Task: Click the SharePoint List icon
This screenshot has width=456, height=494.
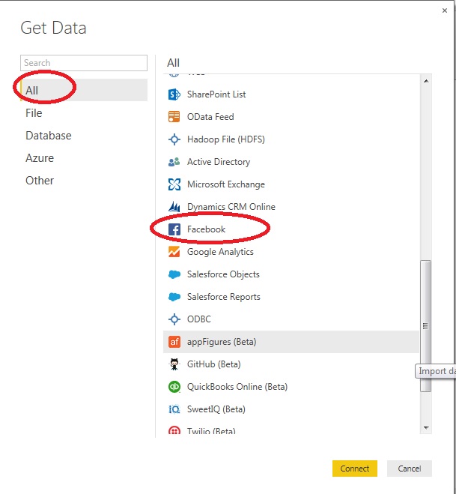Action: coord(174,94)
